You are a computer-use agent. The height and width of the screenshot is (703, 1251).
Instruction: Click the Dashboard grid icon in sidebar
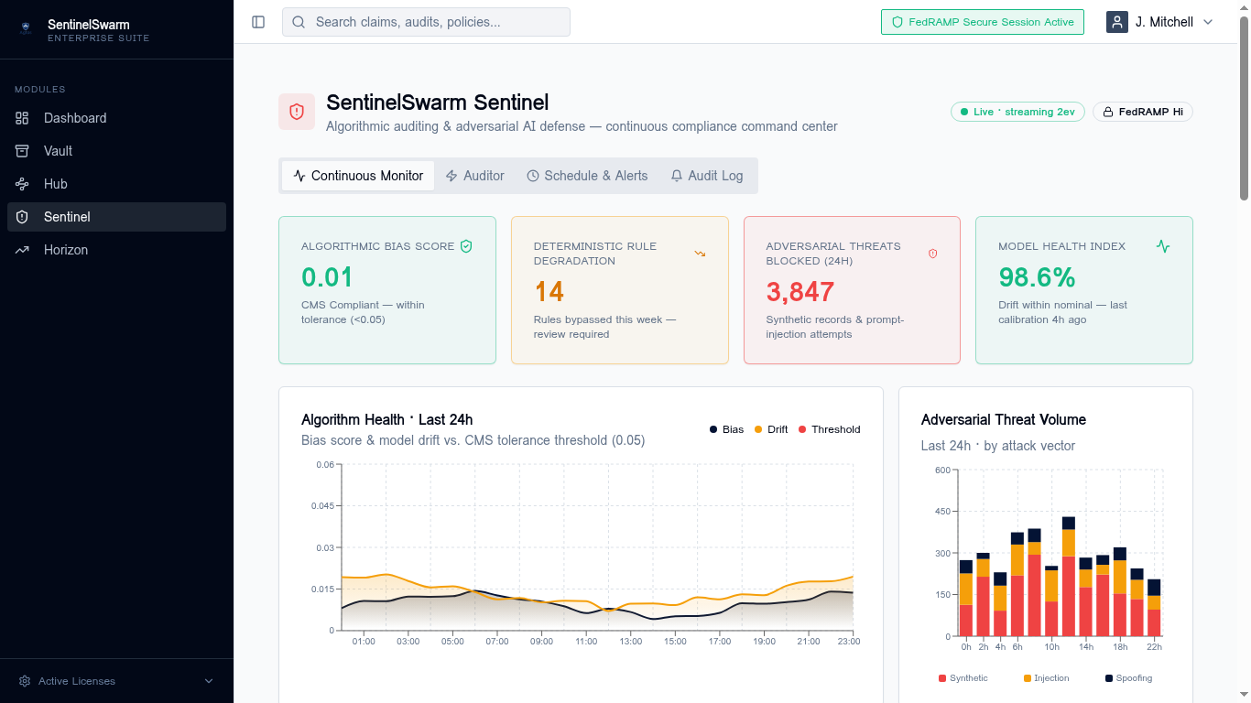pos(22,118)
